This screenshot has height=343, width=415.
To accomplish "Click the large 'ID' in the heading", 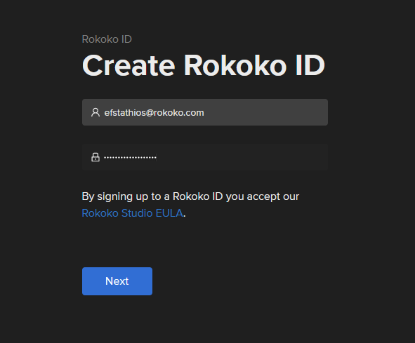I will pos(310,65).
